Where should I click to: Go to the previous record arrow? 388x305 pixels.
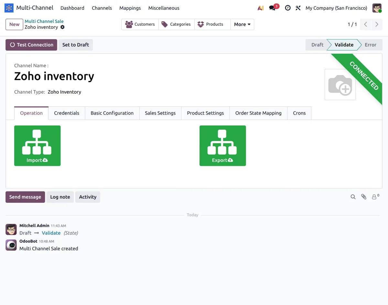365,24
